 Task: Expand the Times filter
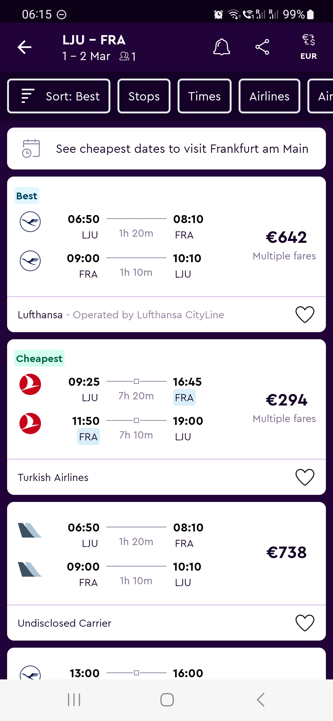pyautogui.click(x=204, y=96)
